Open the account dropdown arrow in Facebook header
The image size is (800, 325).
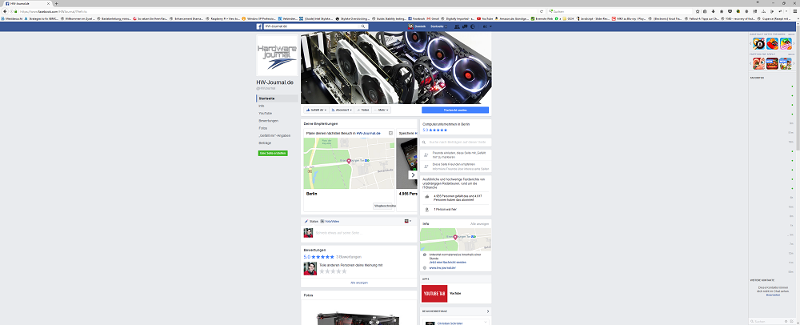point(491,26)
